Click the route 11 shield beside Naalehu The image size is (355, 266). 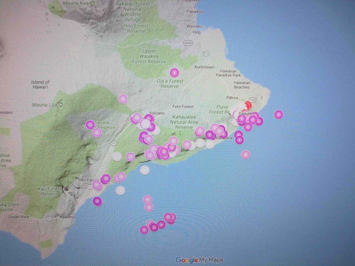click(x=49, y=218)
